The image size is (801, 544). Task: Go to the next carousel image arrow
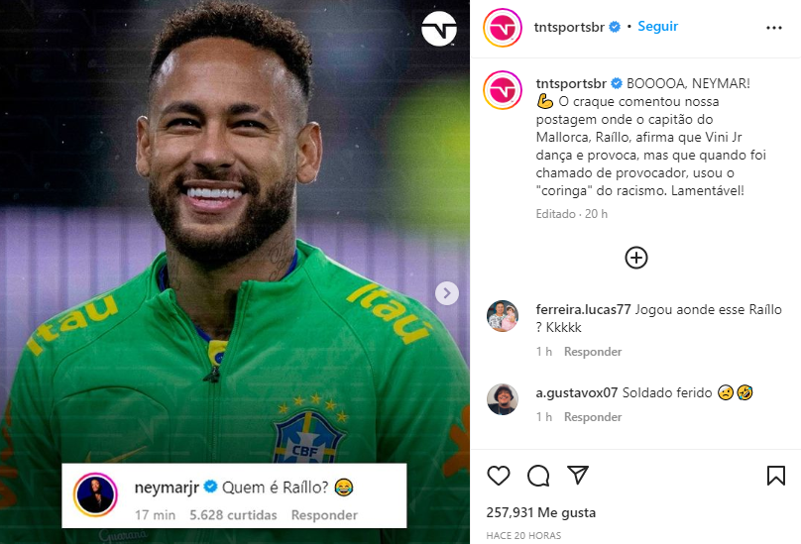[x=447, y=292]
